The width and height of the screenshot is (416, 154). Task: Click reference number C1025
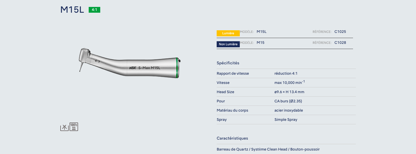pyautogui.click(x=340, y=32)
